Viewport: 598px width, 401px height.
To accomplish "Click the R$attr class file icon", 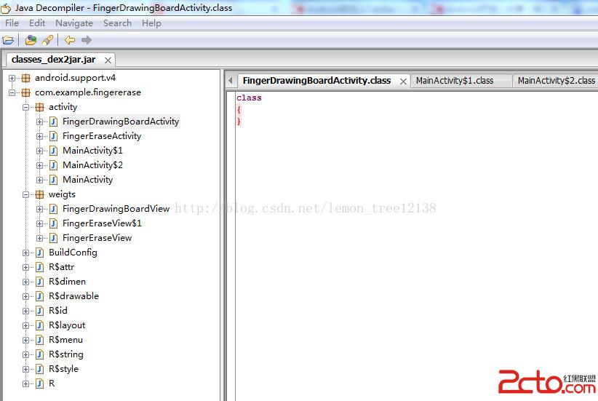I will coord(40,267).
